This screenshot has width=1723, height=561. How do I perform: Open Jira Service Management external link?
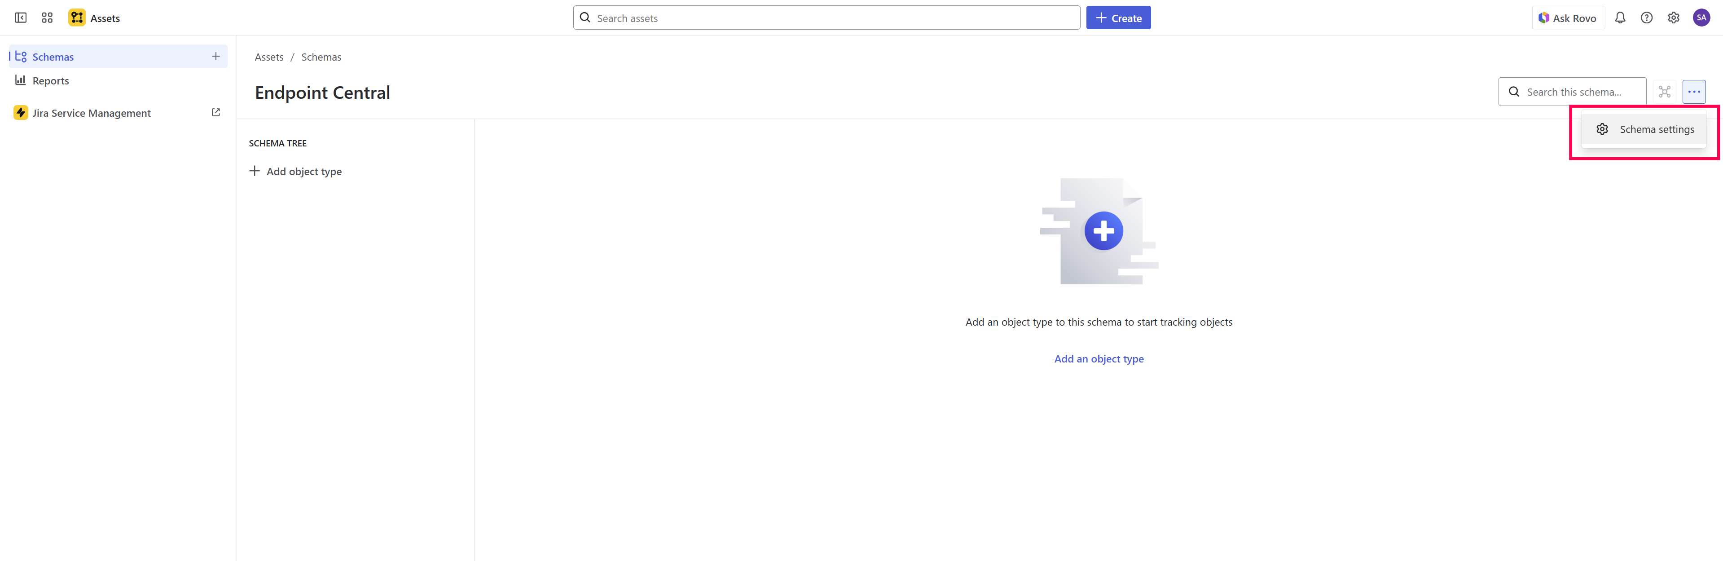point(215,112)
